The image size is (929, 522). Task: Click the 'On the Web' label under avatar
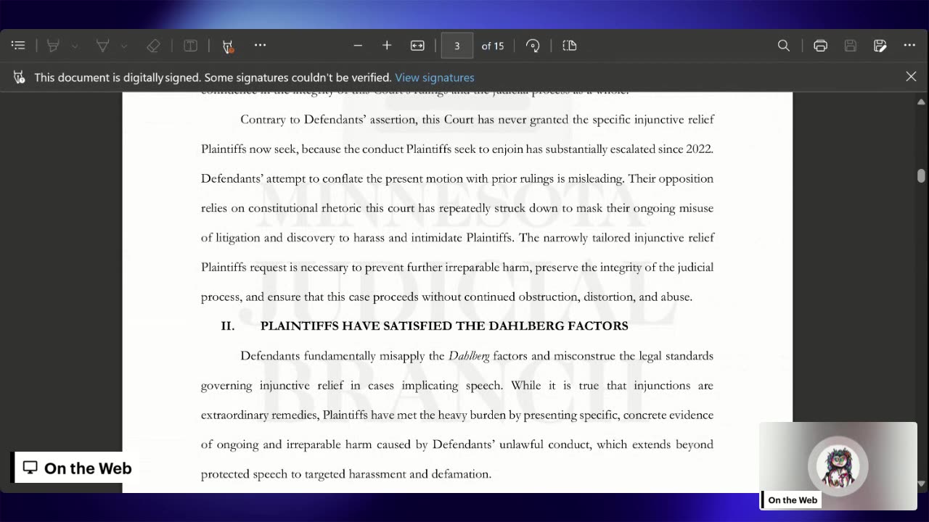point(792,500)
